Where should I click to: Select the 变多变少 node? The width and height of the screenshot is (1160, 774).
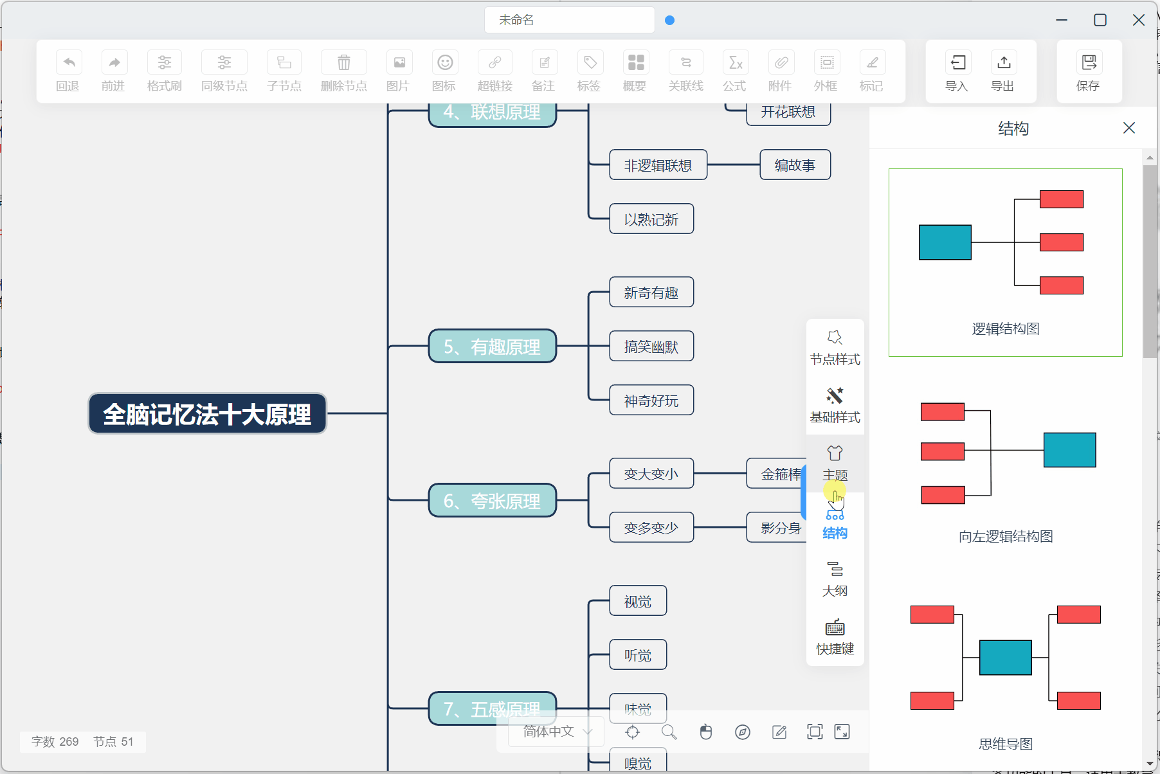[651, 528]
